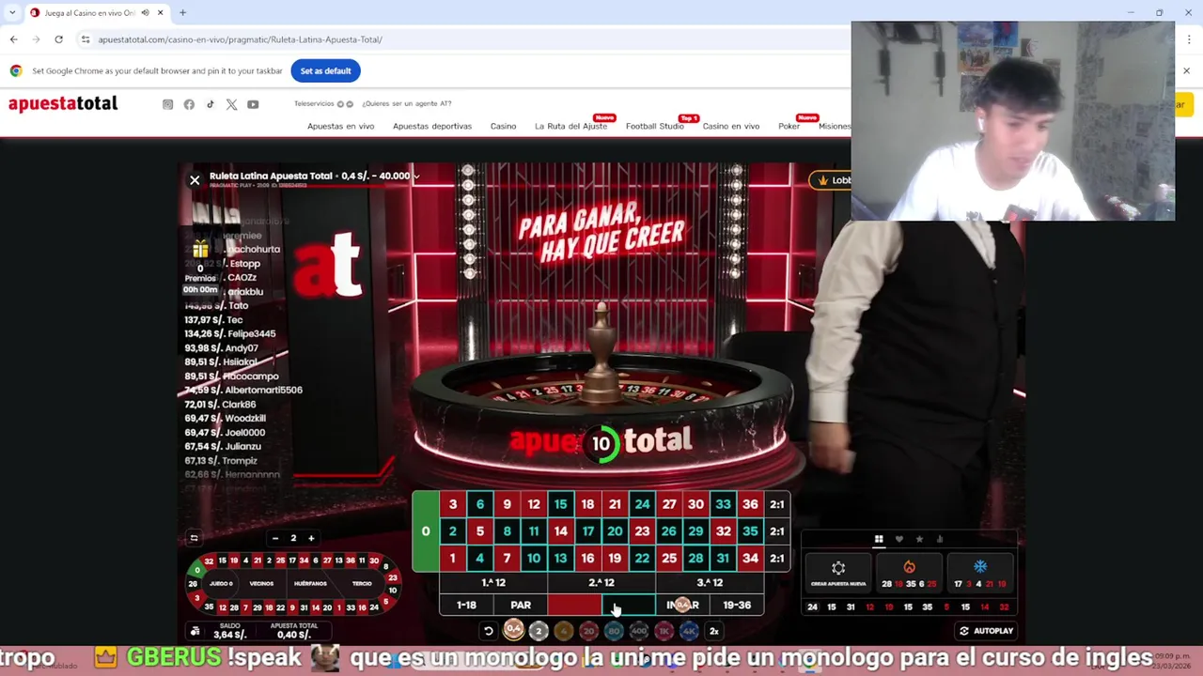Bet on TERCIO racetrack section
The height and width of the screenshot is (676, 1203).
click(x=362, y=584)
